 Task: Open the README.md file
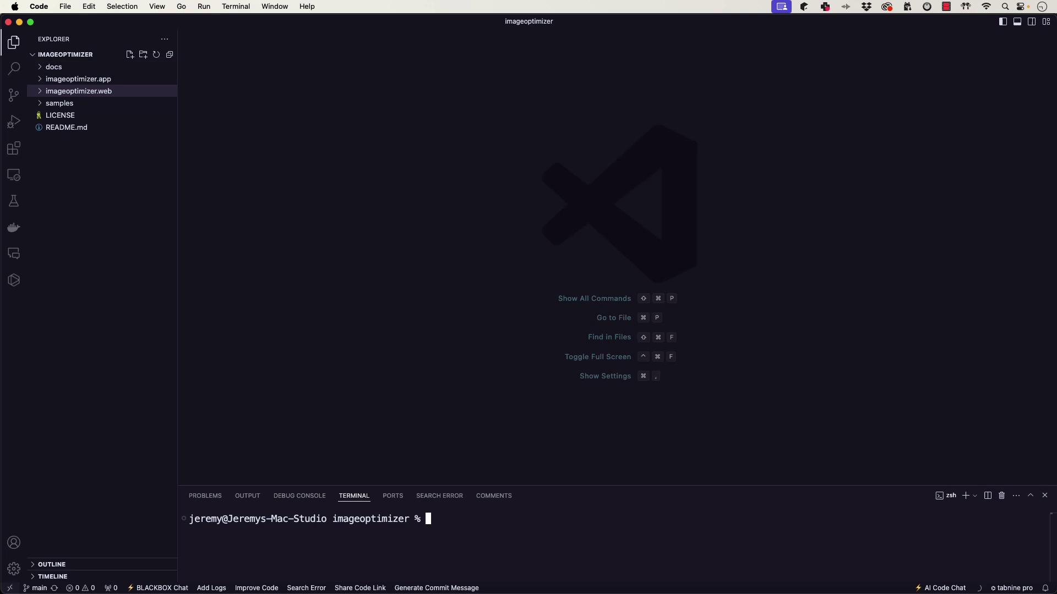(x=102, y=128)
